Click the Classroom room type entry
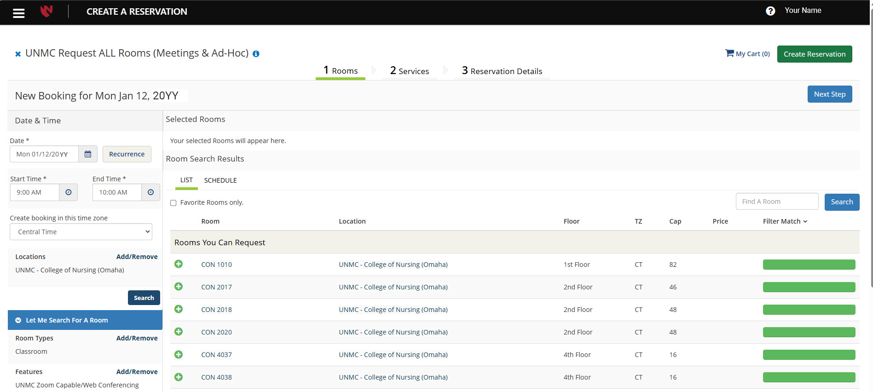 click(31, 352)
